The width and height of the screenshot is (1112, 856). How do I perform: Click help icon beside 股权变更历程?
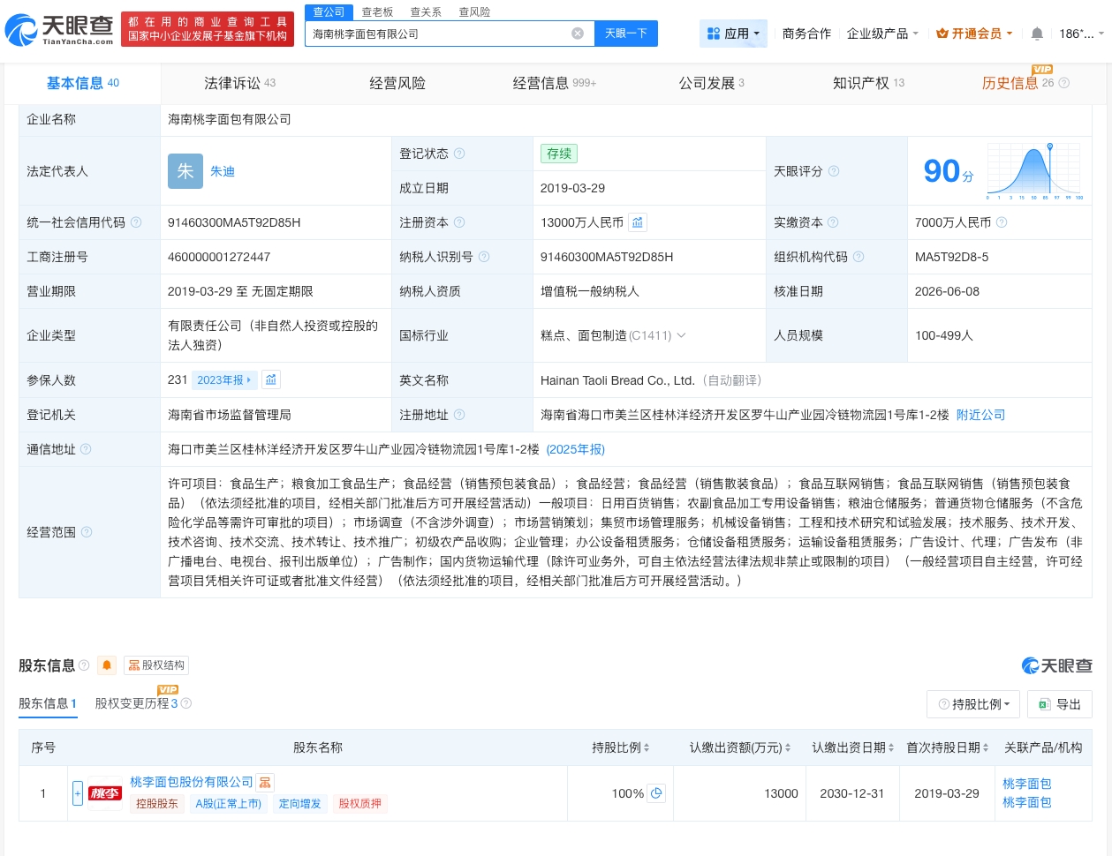click(x=186, y=703)
